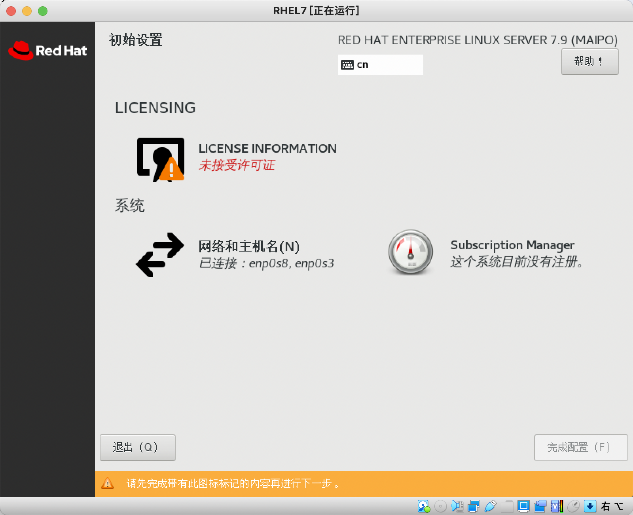Click VirtualBox audio status icon
This screenshot has height=515, width=633.
coord(457,506)
